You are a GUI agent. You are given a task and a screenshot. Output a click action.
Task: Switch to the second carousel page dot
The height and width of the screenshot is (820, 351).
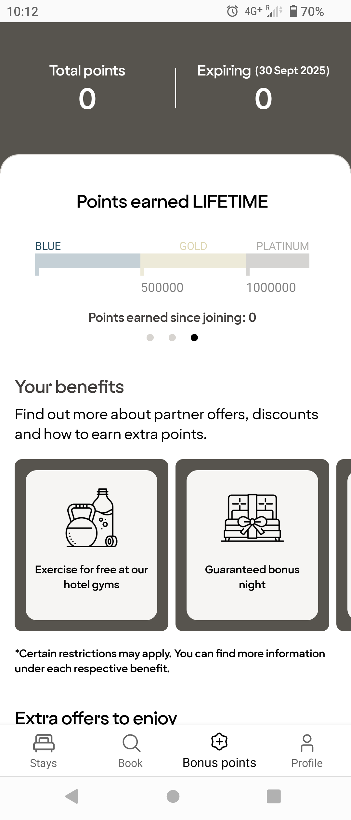coord(172,337)
